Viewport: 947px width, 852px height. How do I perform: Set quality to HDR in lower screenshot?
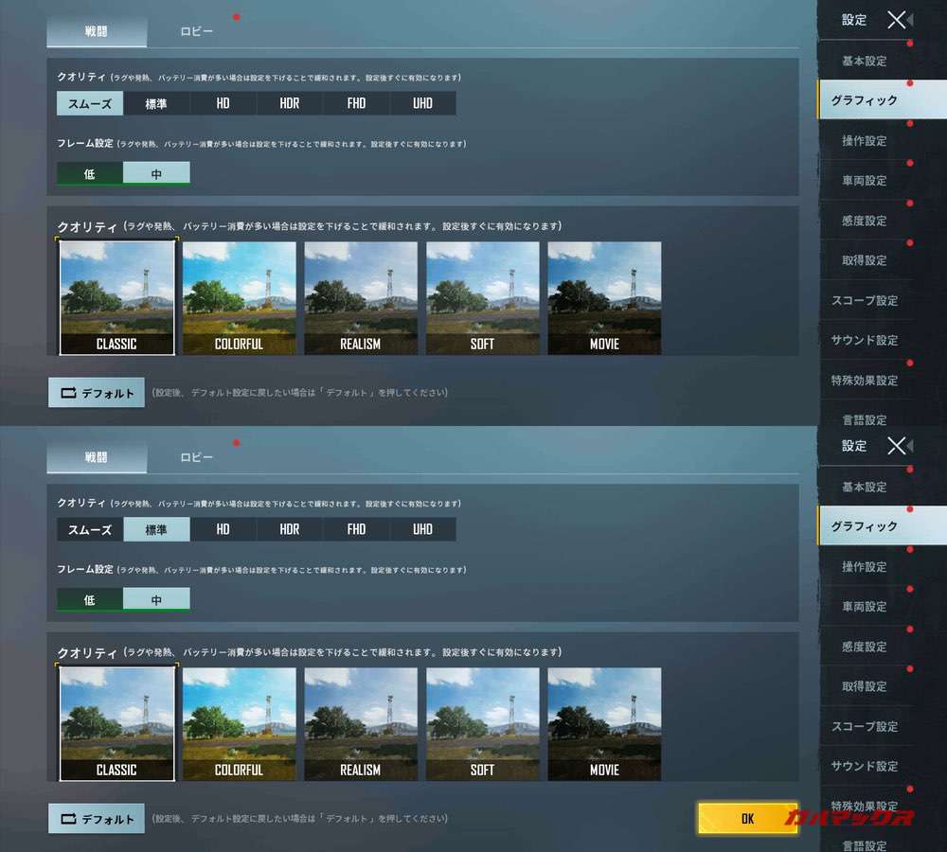tap(289, 529)
